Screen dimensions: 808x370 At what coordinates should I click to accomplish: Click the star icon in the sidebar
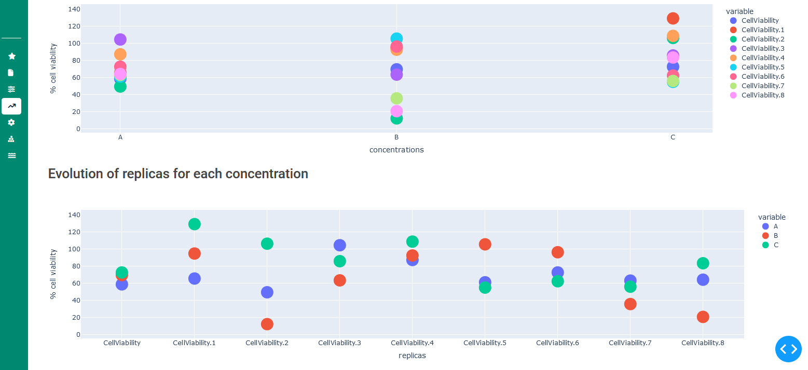point(11,56)
